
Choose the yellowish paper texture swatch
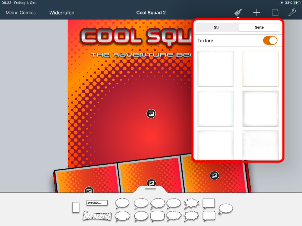[260, 69]
